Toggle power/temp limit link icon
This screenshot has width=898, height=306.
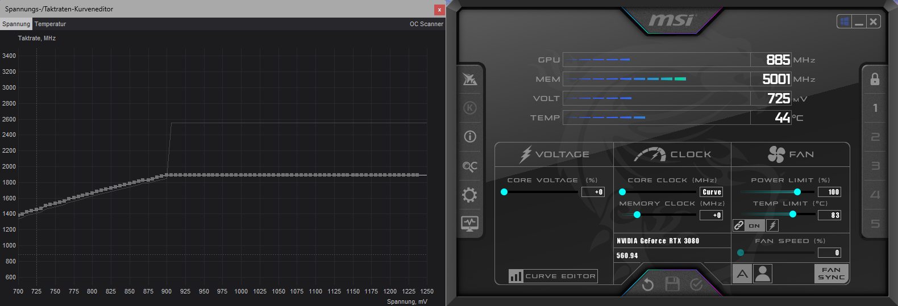click(x=738, y=225)
